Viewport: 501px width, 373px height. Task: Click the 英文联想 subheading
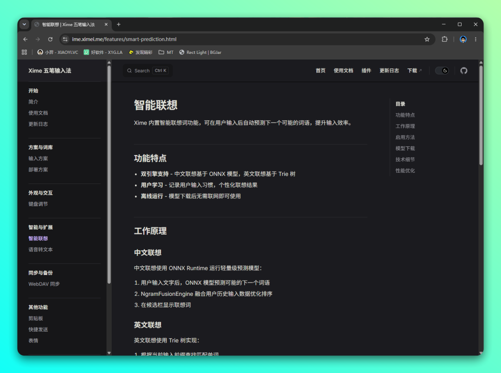(148, 325)
